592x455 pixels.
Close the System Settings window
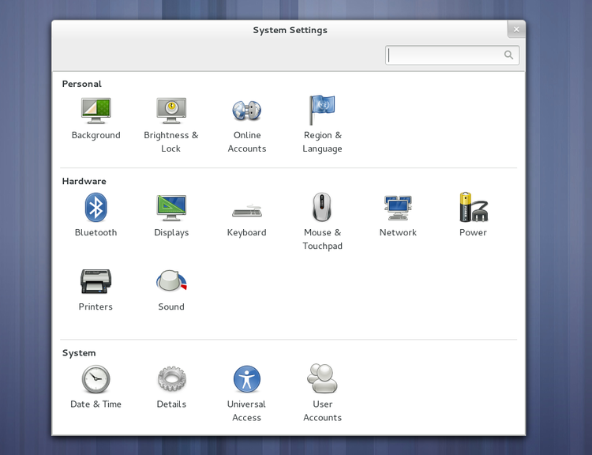(516, 29)
